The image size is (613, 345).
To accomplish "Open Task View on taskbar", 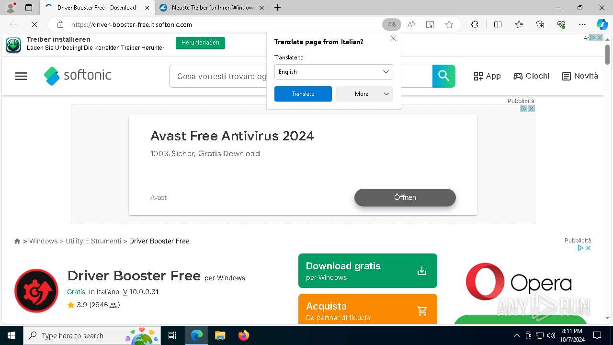I will coord(172,335).
